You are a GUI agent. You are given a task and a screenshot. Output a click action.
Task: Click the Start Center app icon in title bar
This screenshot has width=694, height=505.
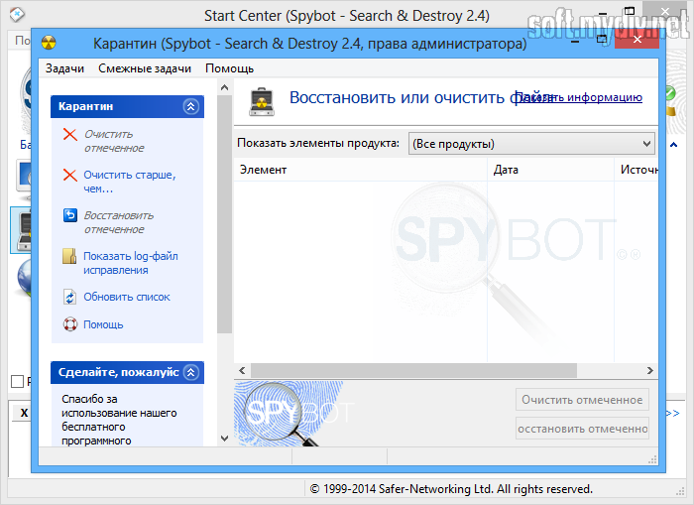pos(17,15)
